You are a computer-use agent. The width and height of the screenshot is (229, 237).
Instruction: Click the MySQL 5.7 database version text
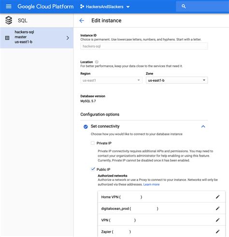88,101
